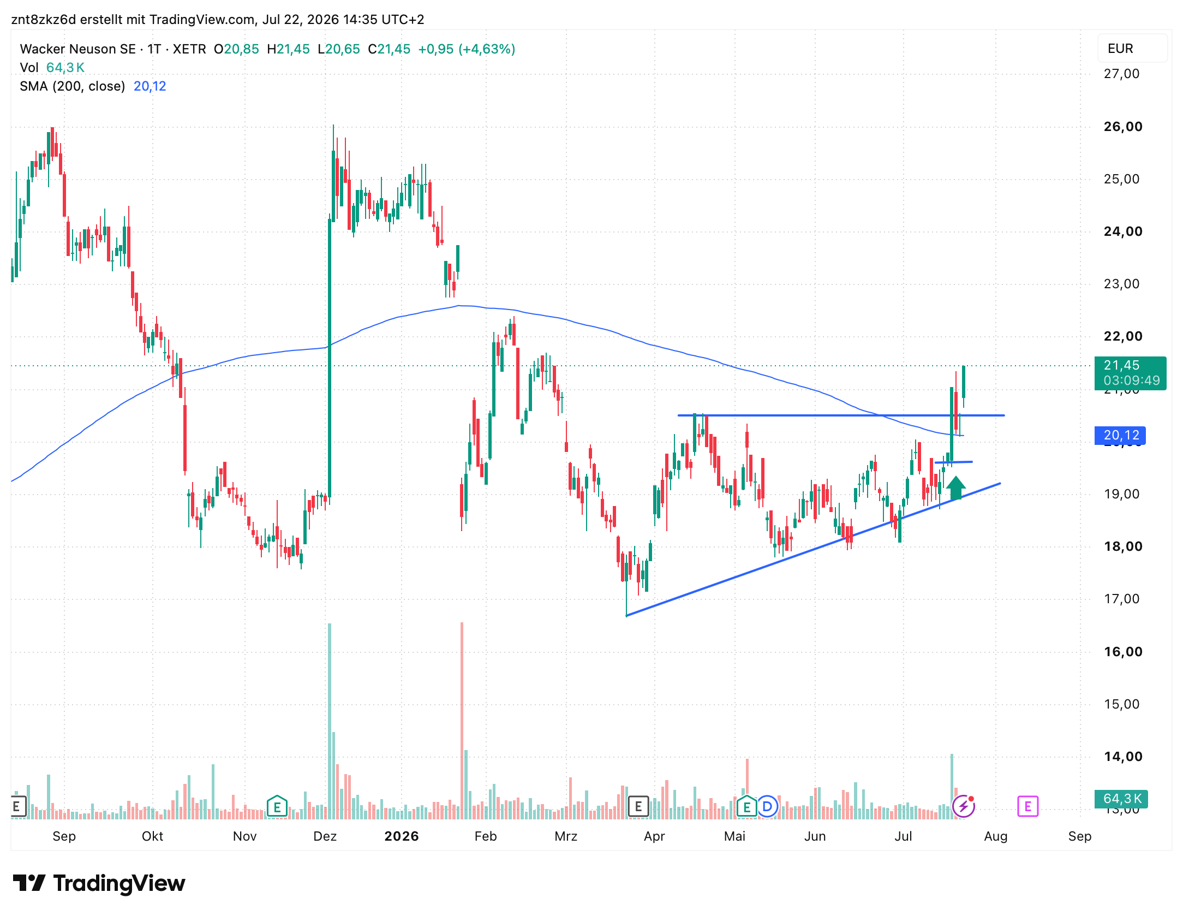Click the 22,00 price axis label
Viewport: 1183px width, 916px height.
(x=1122, y=336)
